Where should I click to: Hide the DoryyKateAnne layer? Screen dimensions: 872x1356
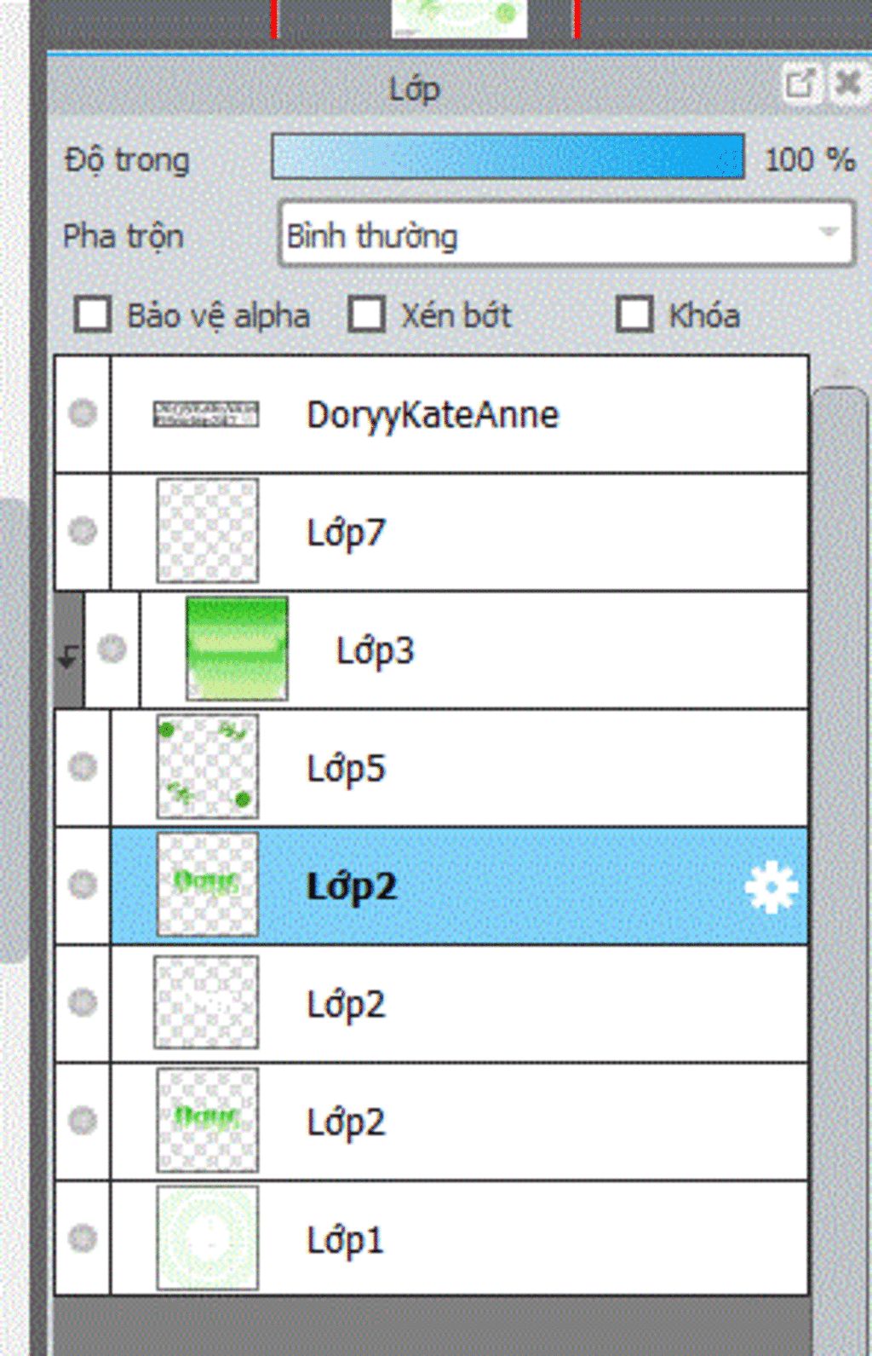point(83,413)
